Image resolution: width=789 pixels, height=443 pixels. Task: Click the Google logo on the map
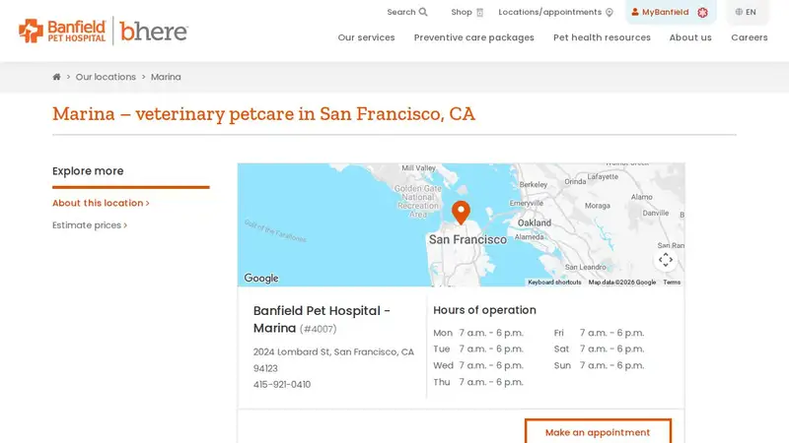(x=261, y=278)
